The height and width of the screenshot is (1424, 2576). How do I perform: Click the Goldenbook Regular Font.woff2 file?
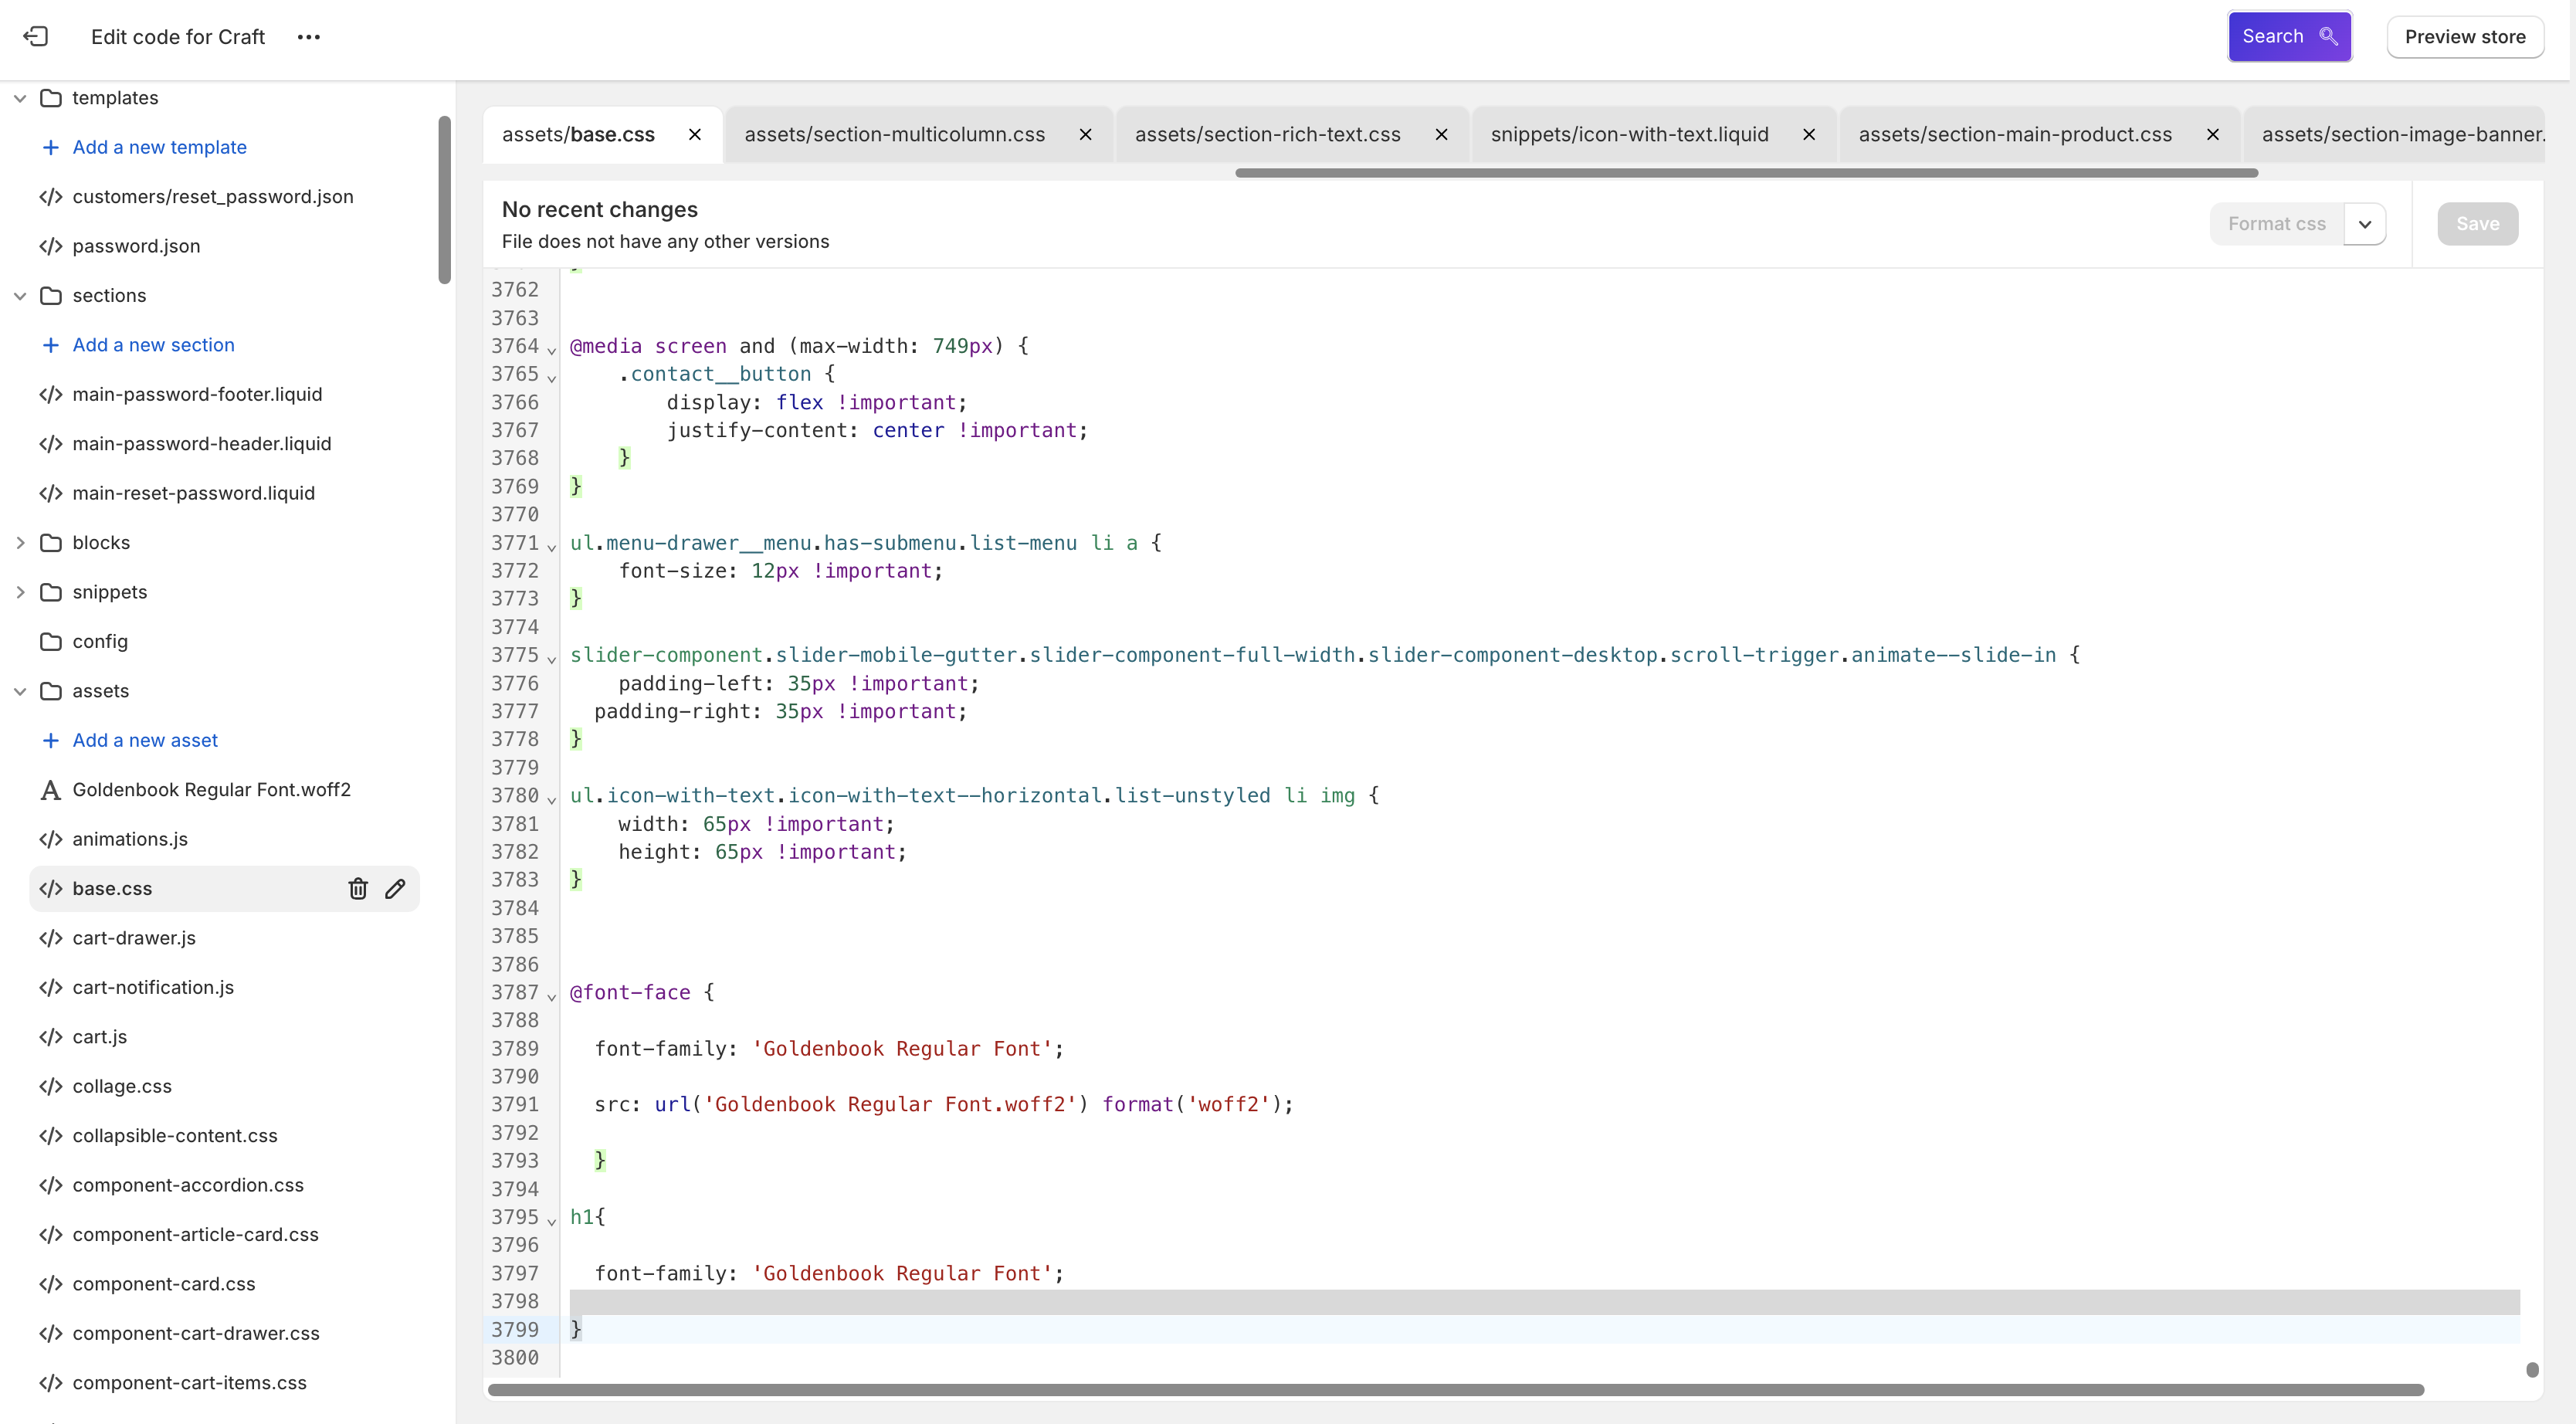(x=211, y=790)
